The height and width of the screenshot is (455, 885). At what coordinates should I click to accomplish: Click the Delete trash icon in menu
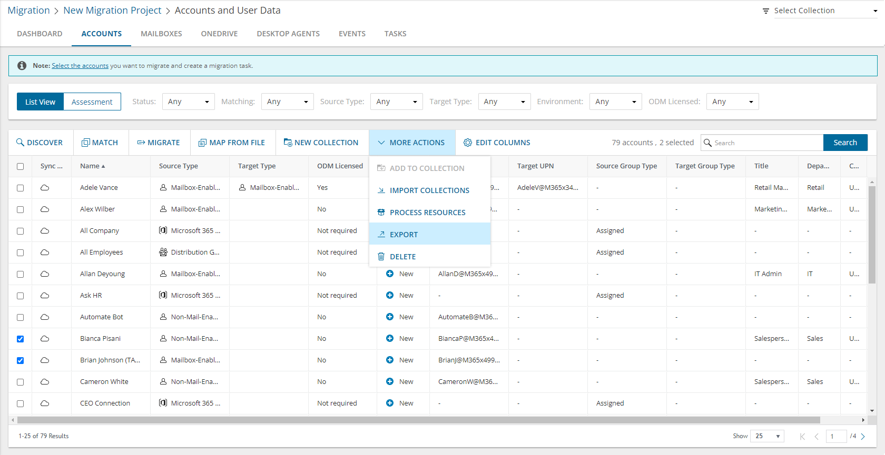pyautogui.click(x=381, y=257)
